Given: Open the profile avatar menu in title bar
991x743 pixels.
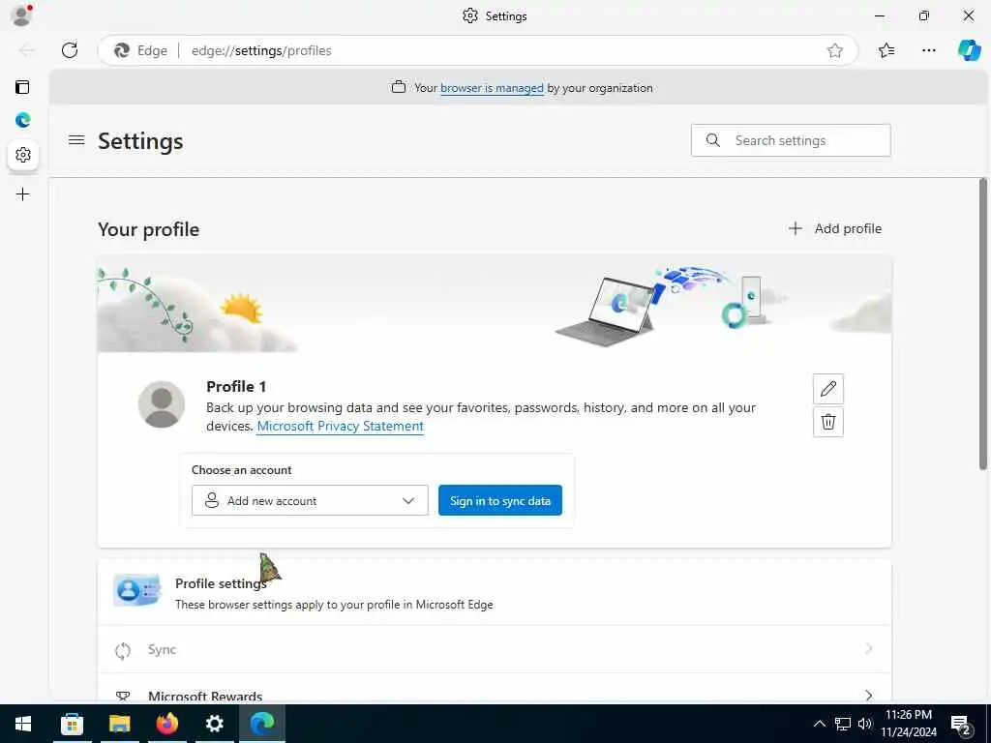Looking at the screenshot, I should click(21, 15).
